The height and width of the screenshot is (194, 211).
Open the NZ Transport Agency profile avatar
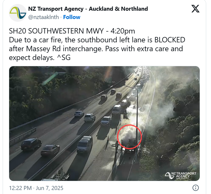tap(18, 13)
